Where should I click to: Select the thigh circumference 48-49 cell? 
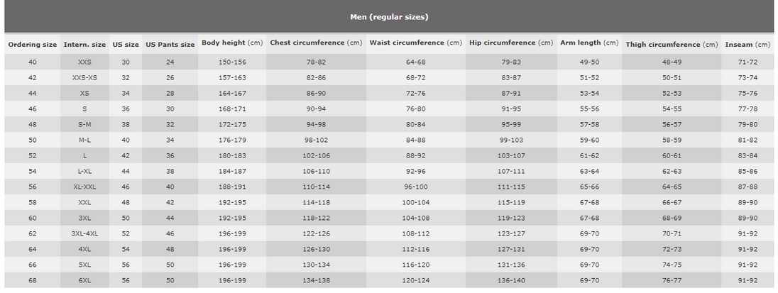coord(672,62)
